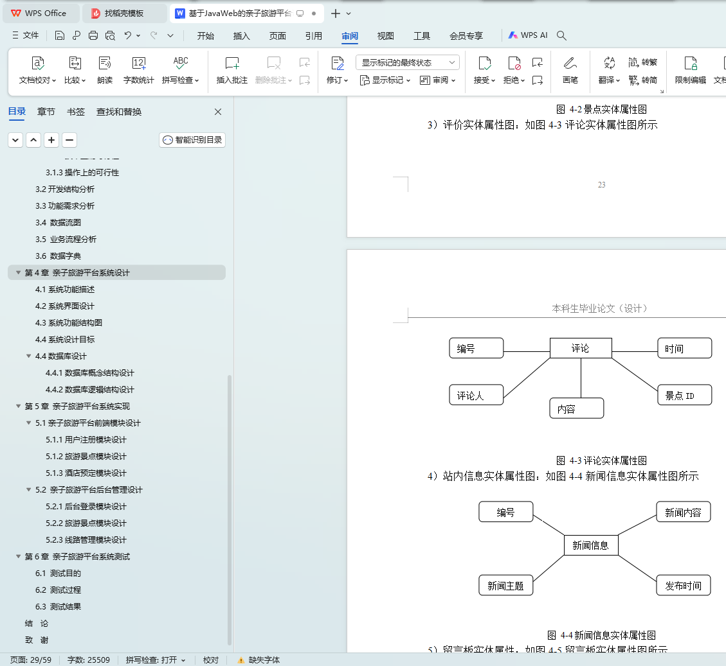This screenshot has height=666, width=726.
Task: Open 审阅 pane dropdown
Action: coord(437,80)
